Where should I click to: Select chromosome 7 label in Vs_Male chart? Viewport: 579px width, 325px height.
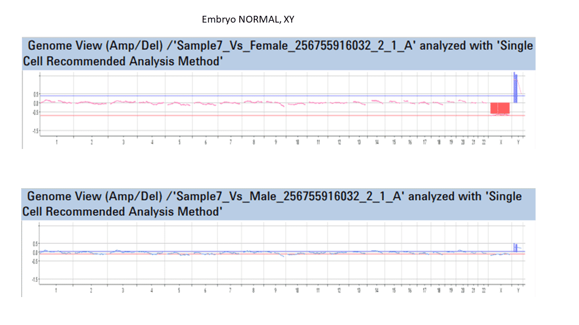(x=230, y=291)
